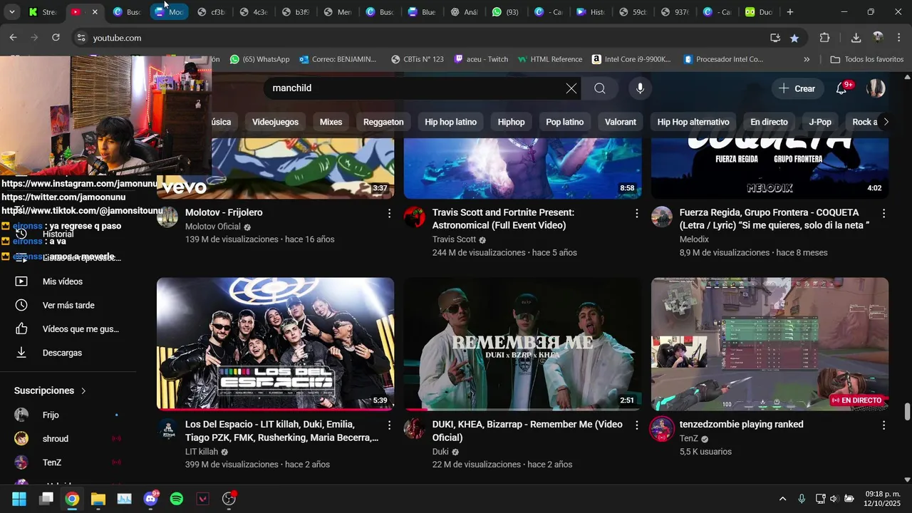
Task: Open Spotify from the taskbar
Action: point(177,499)
